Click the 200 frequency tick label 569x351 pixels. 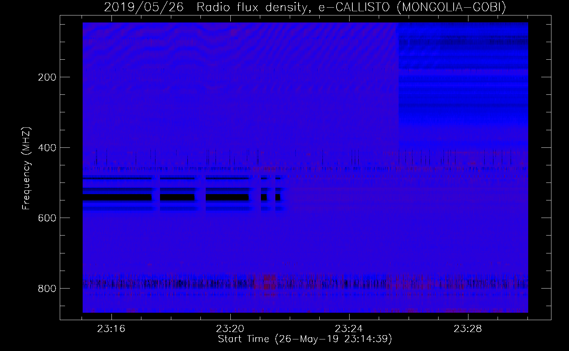pos(47,77)
